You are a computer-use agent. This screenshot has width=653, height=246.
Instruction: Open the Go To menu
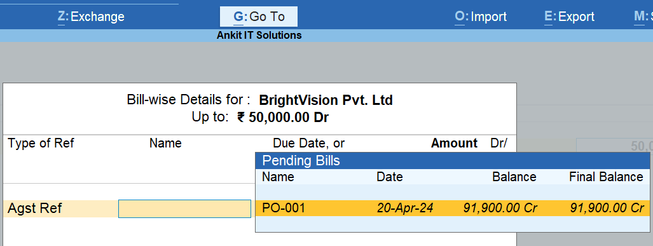click(259, 17)
